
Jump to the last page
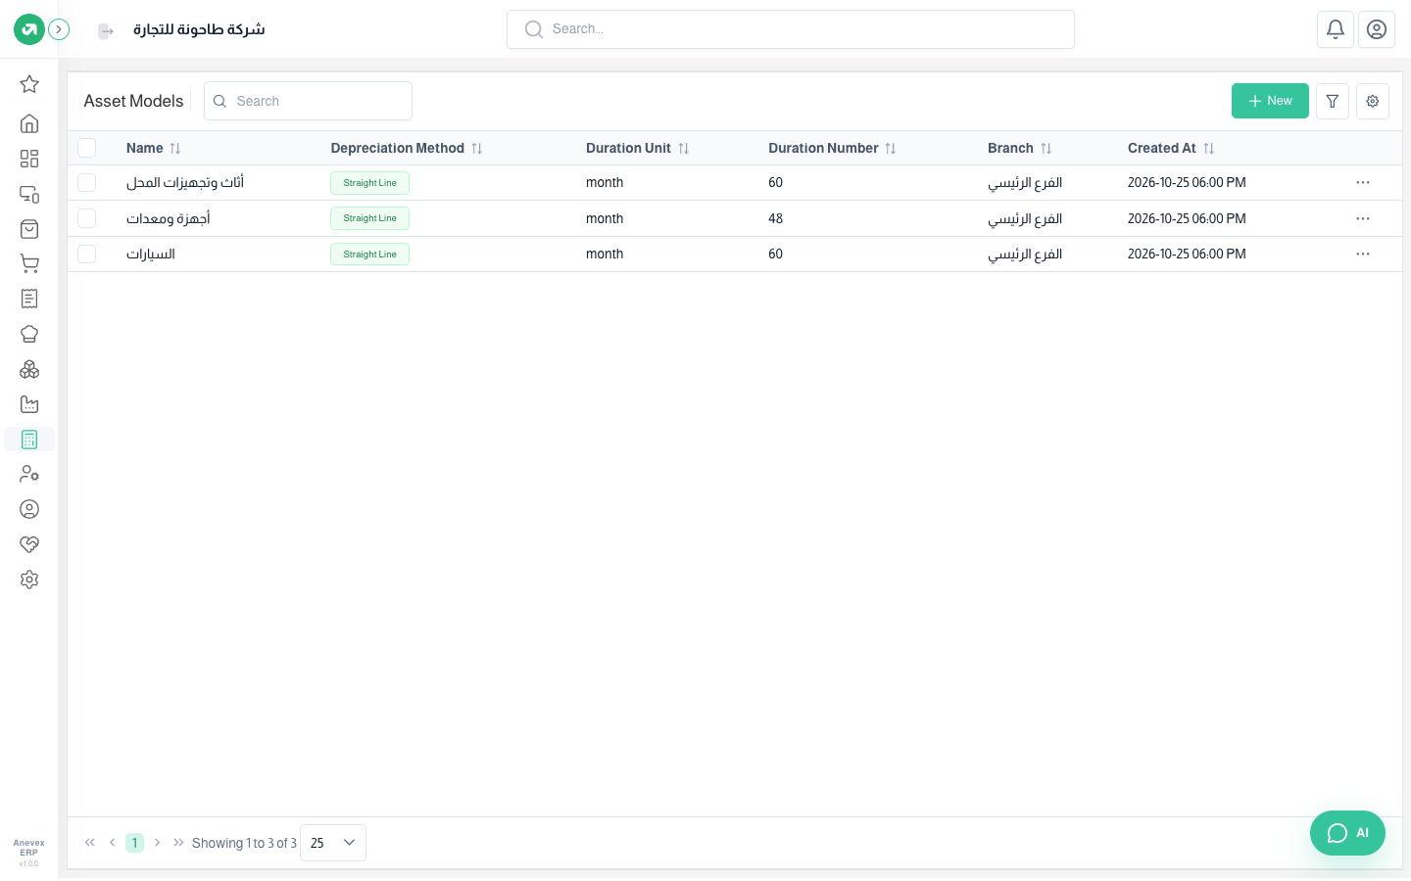click(178, 843)
